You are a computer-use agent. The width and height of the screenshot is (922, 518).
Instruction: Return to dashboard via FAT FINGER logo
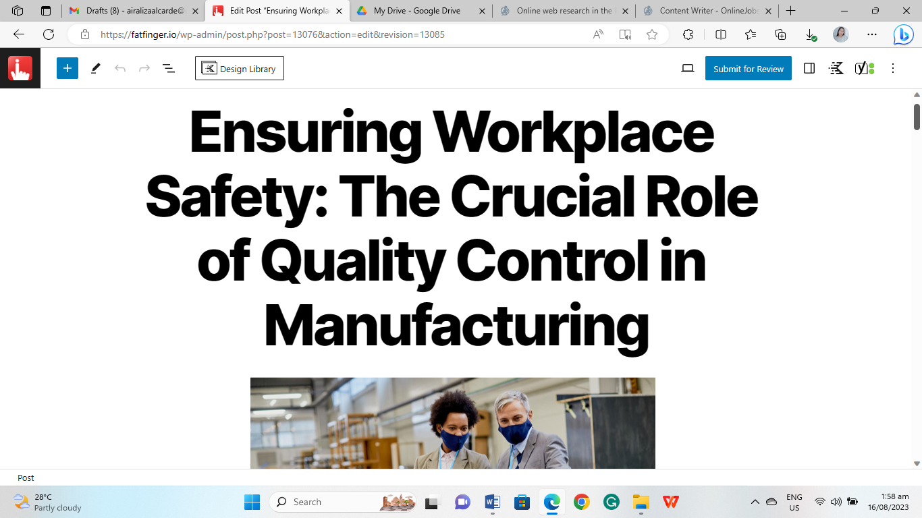20,68
